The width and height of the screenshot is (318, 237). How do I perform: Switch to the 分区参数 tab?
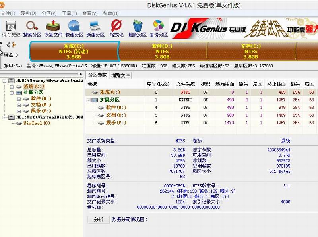pos(97,75)
